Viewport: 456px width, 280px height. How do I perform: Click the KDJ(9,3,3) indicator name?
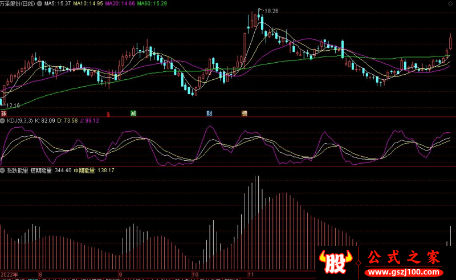pos(19,120)
